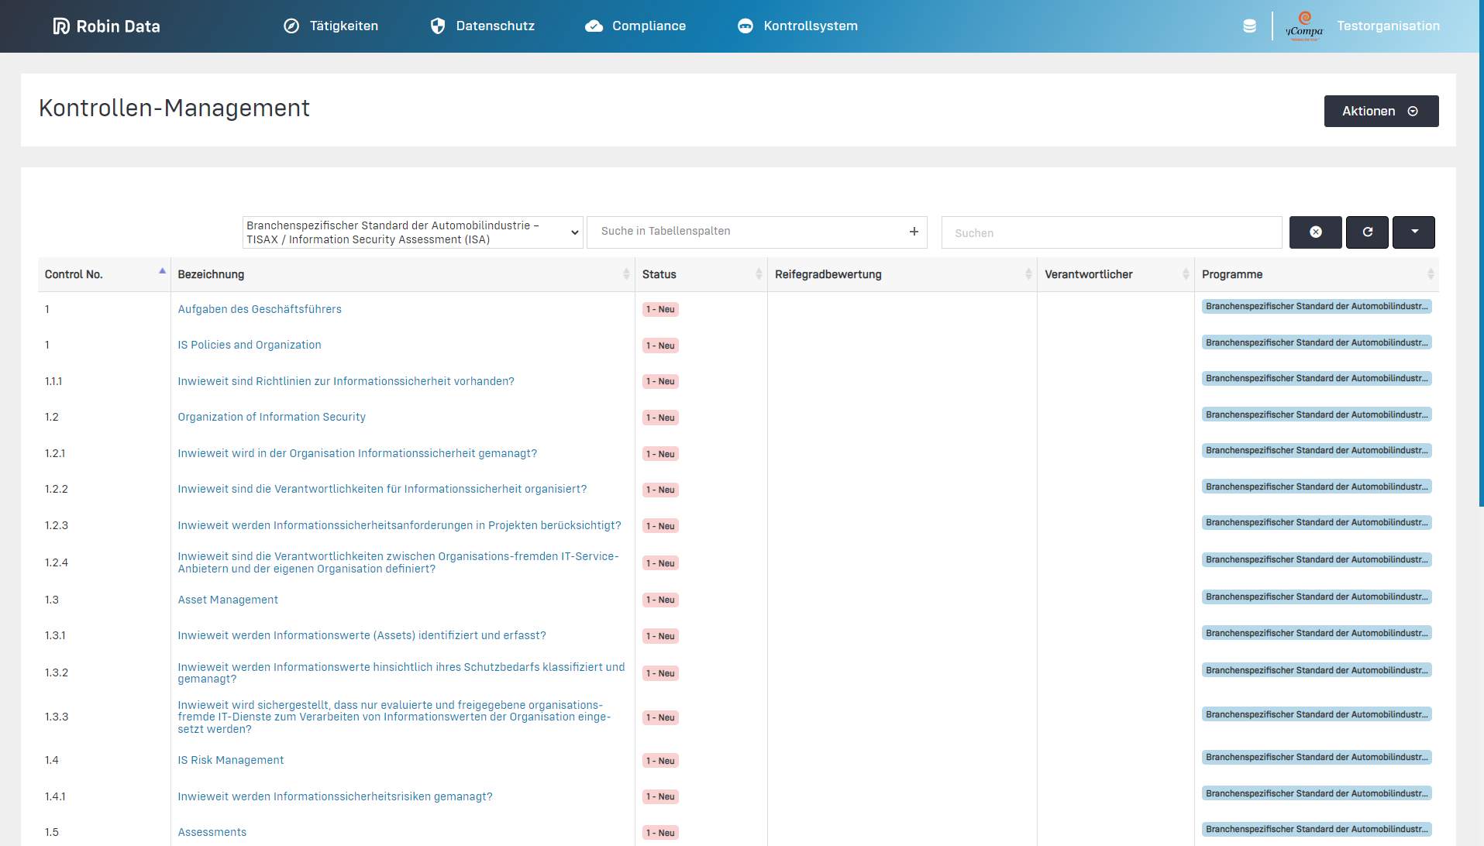Screen dimensions: 1484x846
Task: Open the caret dropdown beside refresh
Action: tap(1413, 232)
